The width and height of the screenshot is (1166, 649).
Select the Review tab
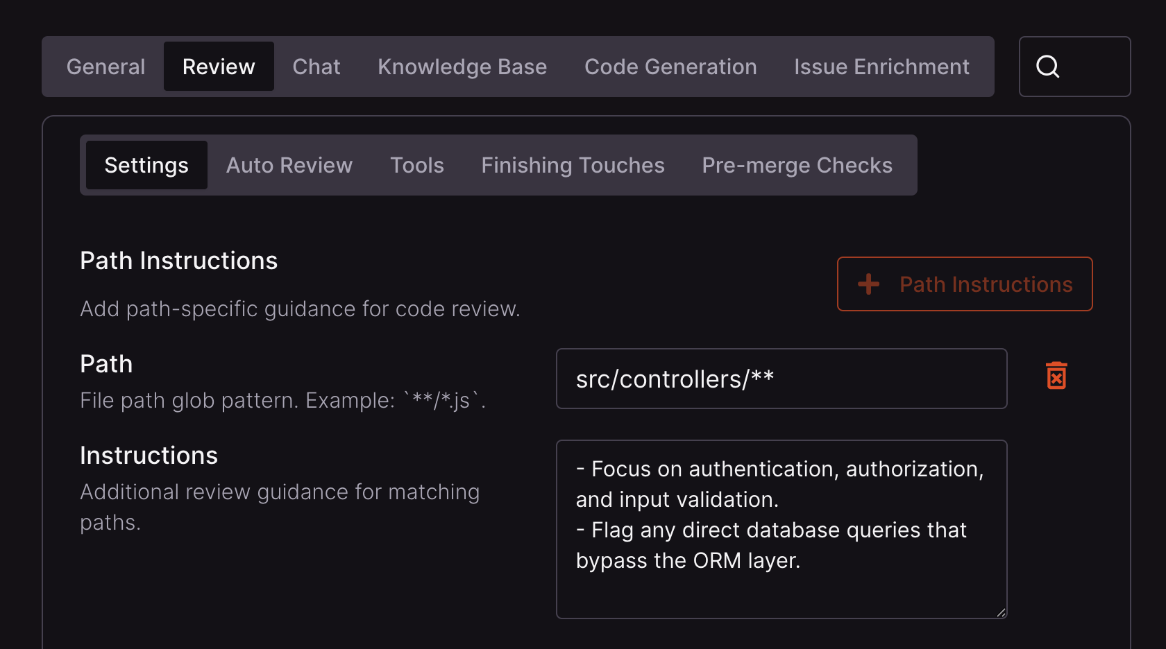coord(219,67)
